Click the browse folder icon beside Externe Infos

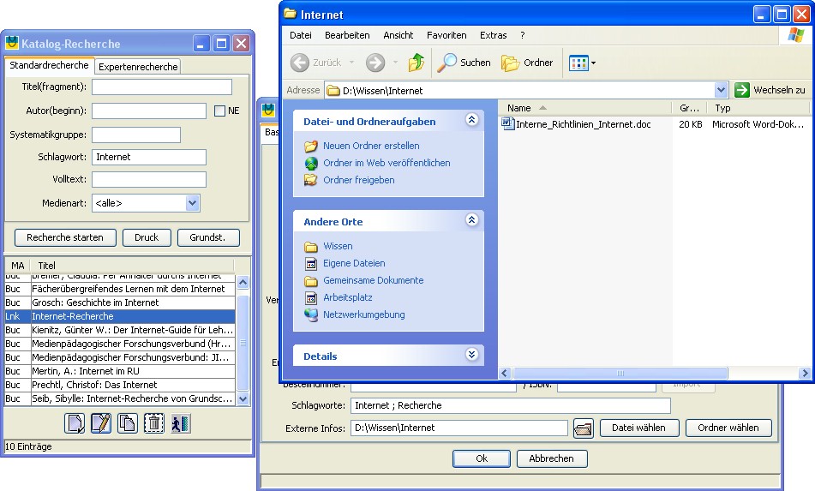click(584, 428)
